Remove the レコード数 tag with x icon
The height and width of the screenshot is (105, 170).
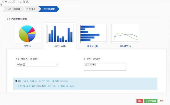pyautogui.click(x=86, y=65)
